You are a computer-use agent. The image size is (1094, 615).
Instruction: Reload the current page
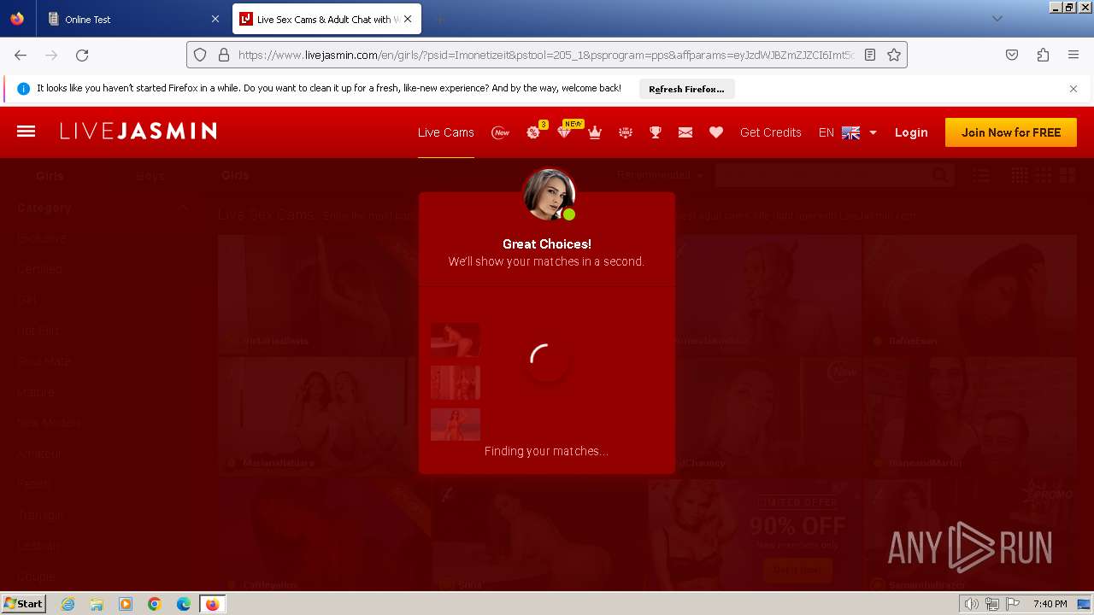tap(82, 55)
